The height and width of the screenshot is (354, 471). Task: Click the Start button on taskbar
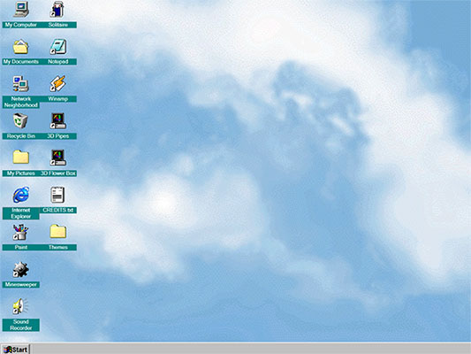pyautogui.click(x=16, y=350)
